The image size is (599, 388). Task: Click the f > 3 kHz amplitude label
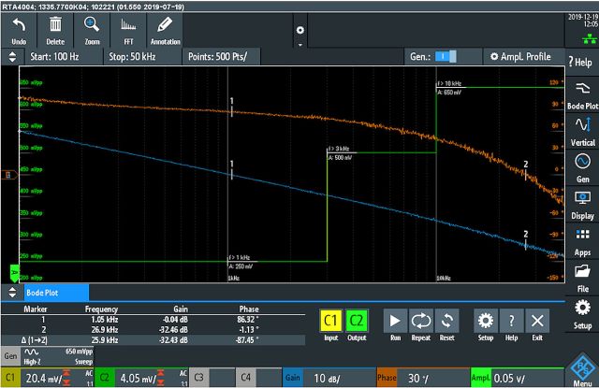(340, 152)
